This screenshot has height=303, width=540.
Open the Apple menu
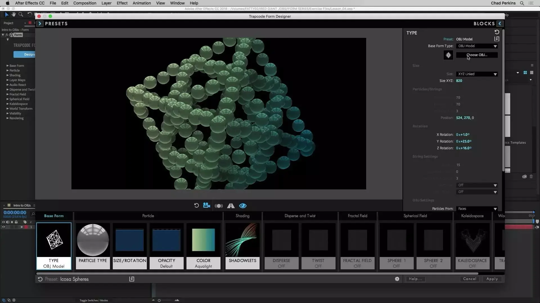coord(8,3)
